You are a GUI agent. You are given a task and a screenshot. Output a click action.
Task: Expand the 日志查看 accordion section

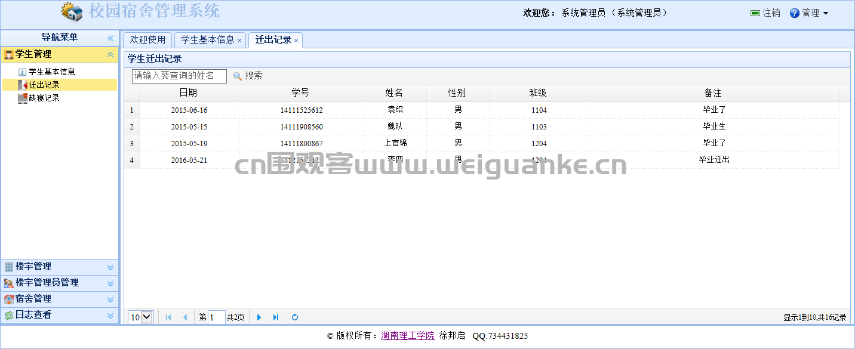(x=110, y=316)
